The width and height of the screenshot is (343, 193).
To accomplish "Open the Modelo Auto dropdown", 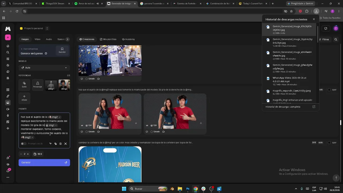I will [44, 68].
